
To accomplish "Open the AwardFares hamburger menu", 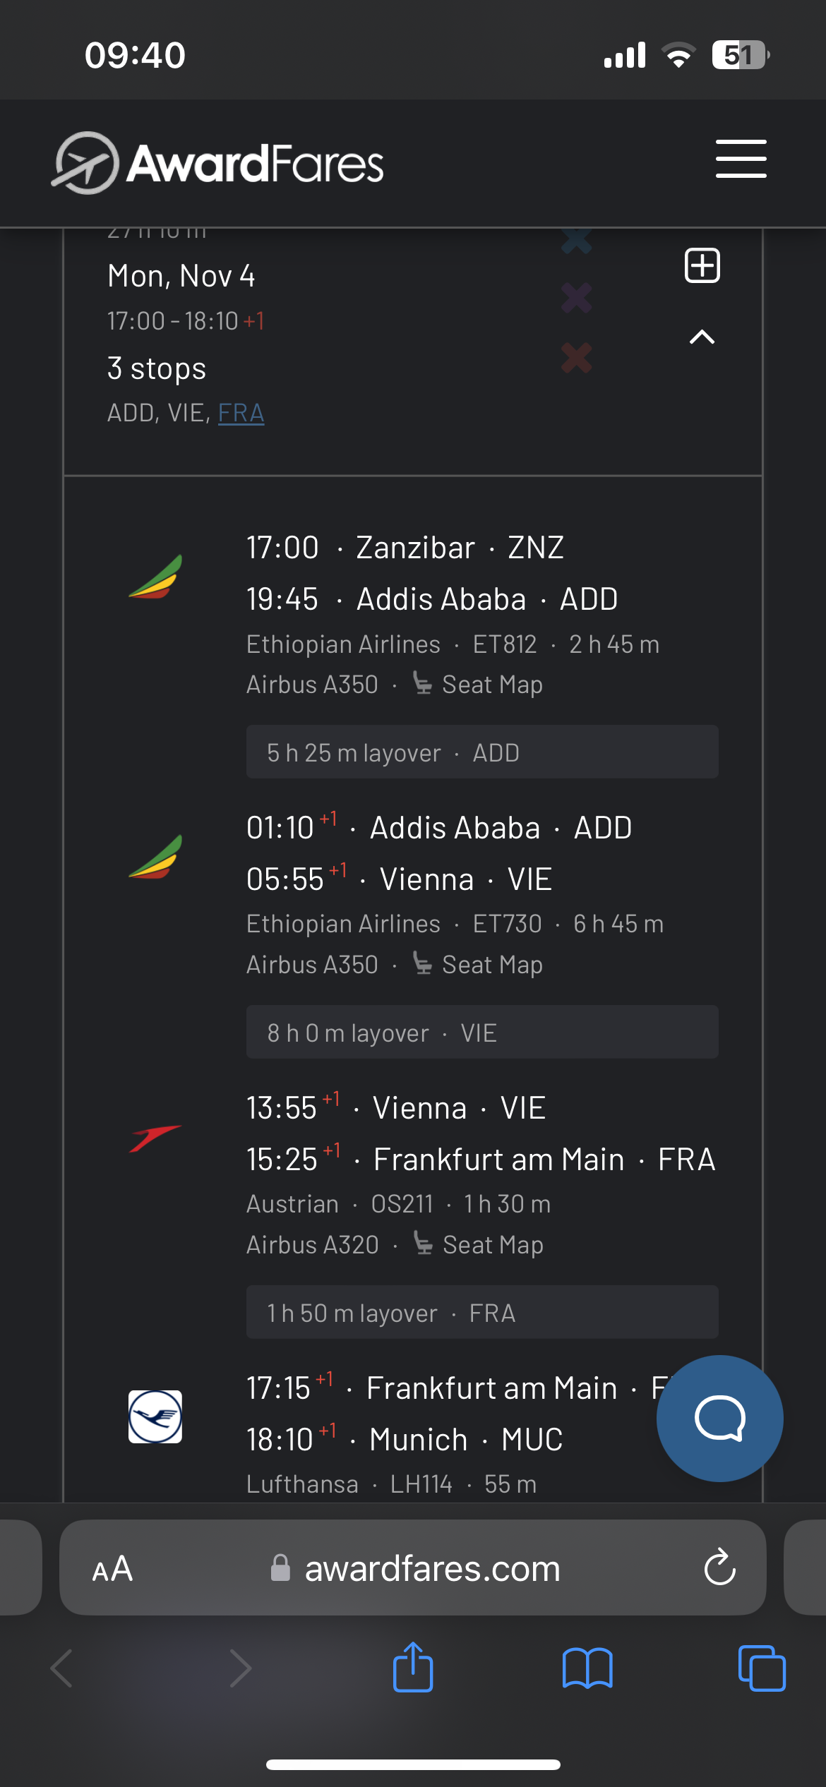I will point(741,159).
